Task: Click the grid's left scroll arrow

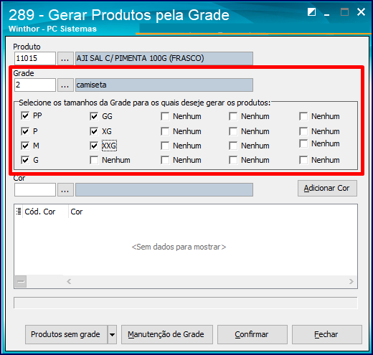Action: pyautogui.click(x=69, y=281)
